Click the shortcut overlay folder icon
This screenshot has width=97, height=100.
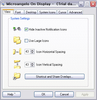point(17,76)
